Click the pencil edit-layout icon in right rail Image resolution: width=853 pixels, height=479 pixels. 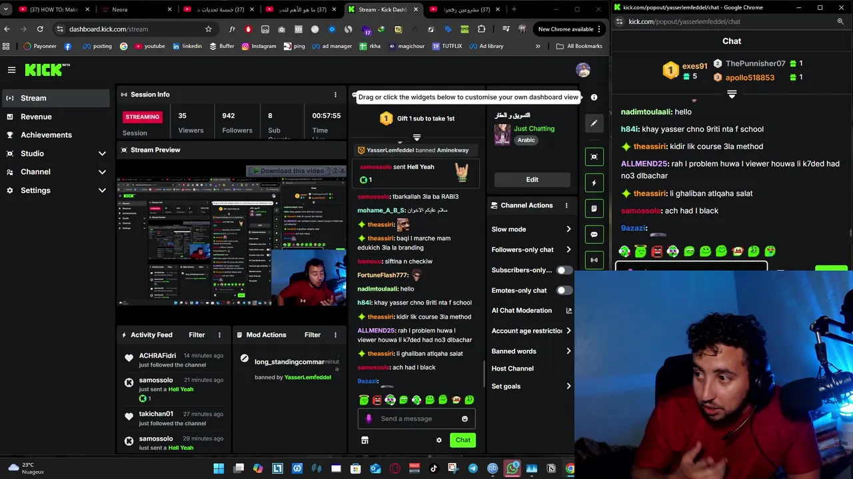click(x=594, y=123)
